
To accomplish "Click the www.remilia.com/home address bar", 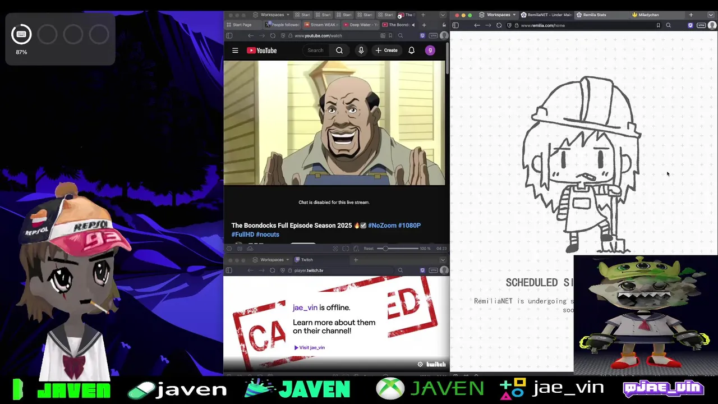I will point(583,25).
